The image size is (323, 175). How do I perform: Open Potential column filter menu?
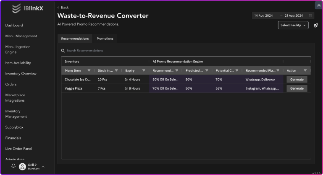pyautogui.click(x=237, y=71)
